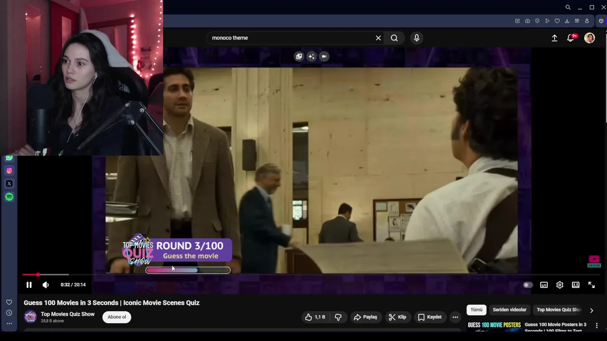The height and width of the screenshot is (341, 607).
Task: Create a clip with Klip button
Action: point(397,317)
